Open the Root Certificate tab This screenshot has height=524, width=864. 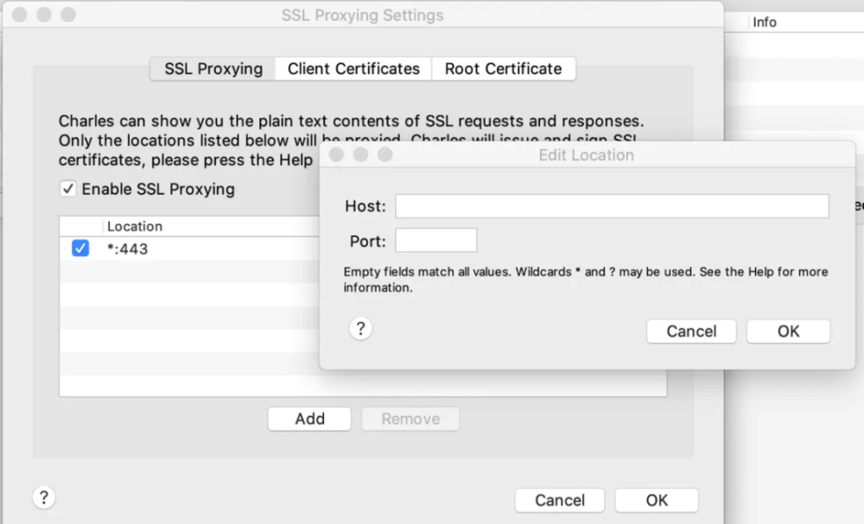coord(504,69)
